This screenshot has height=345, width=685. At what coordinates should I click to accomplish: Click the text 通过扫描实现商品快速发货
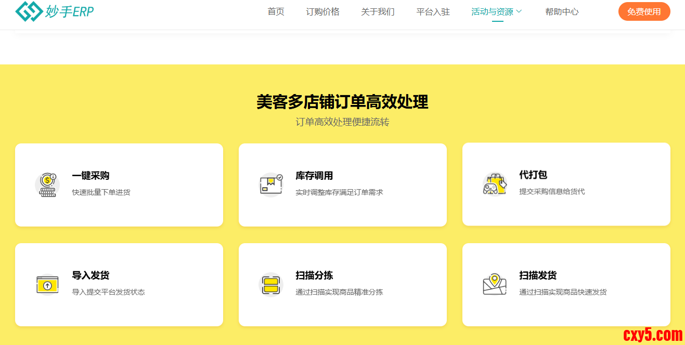[563, 292]
